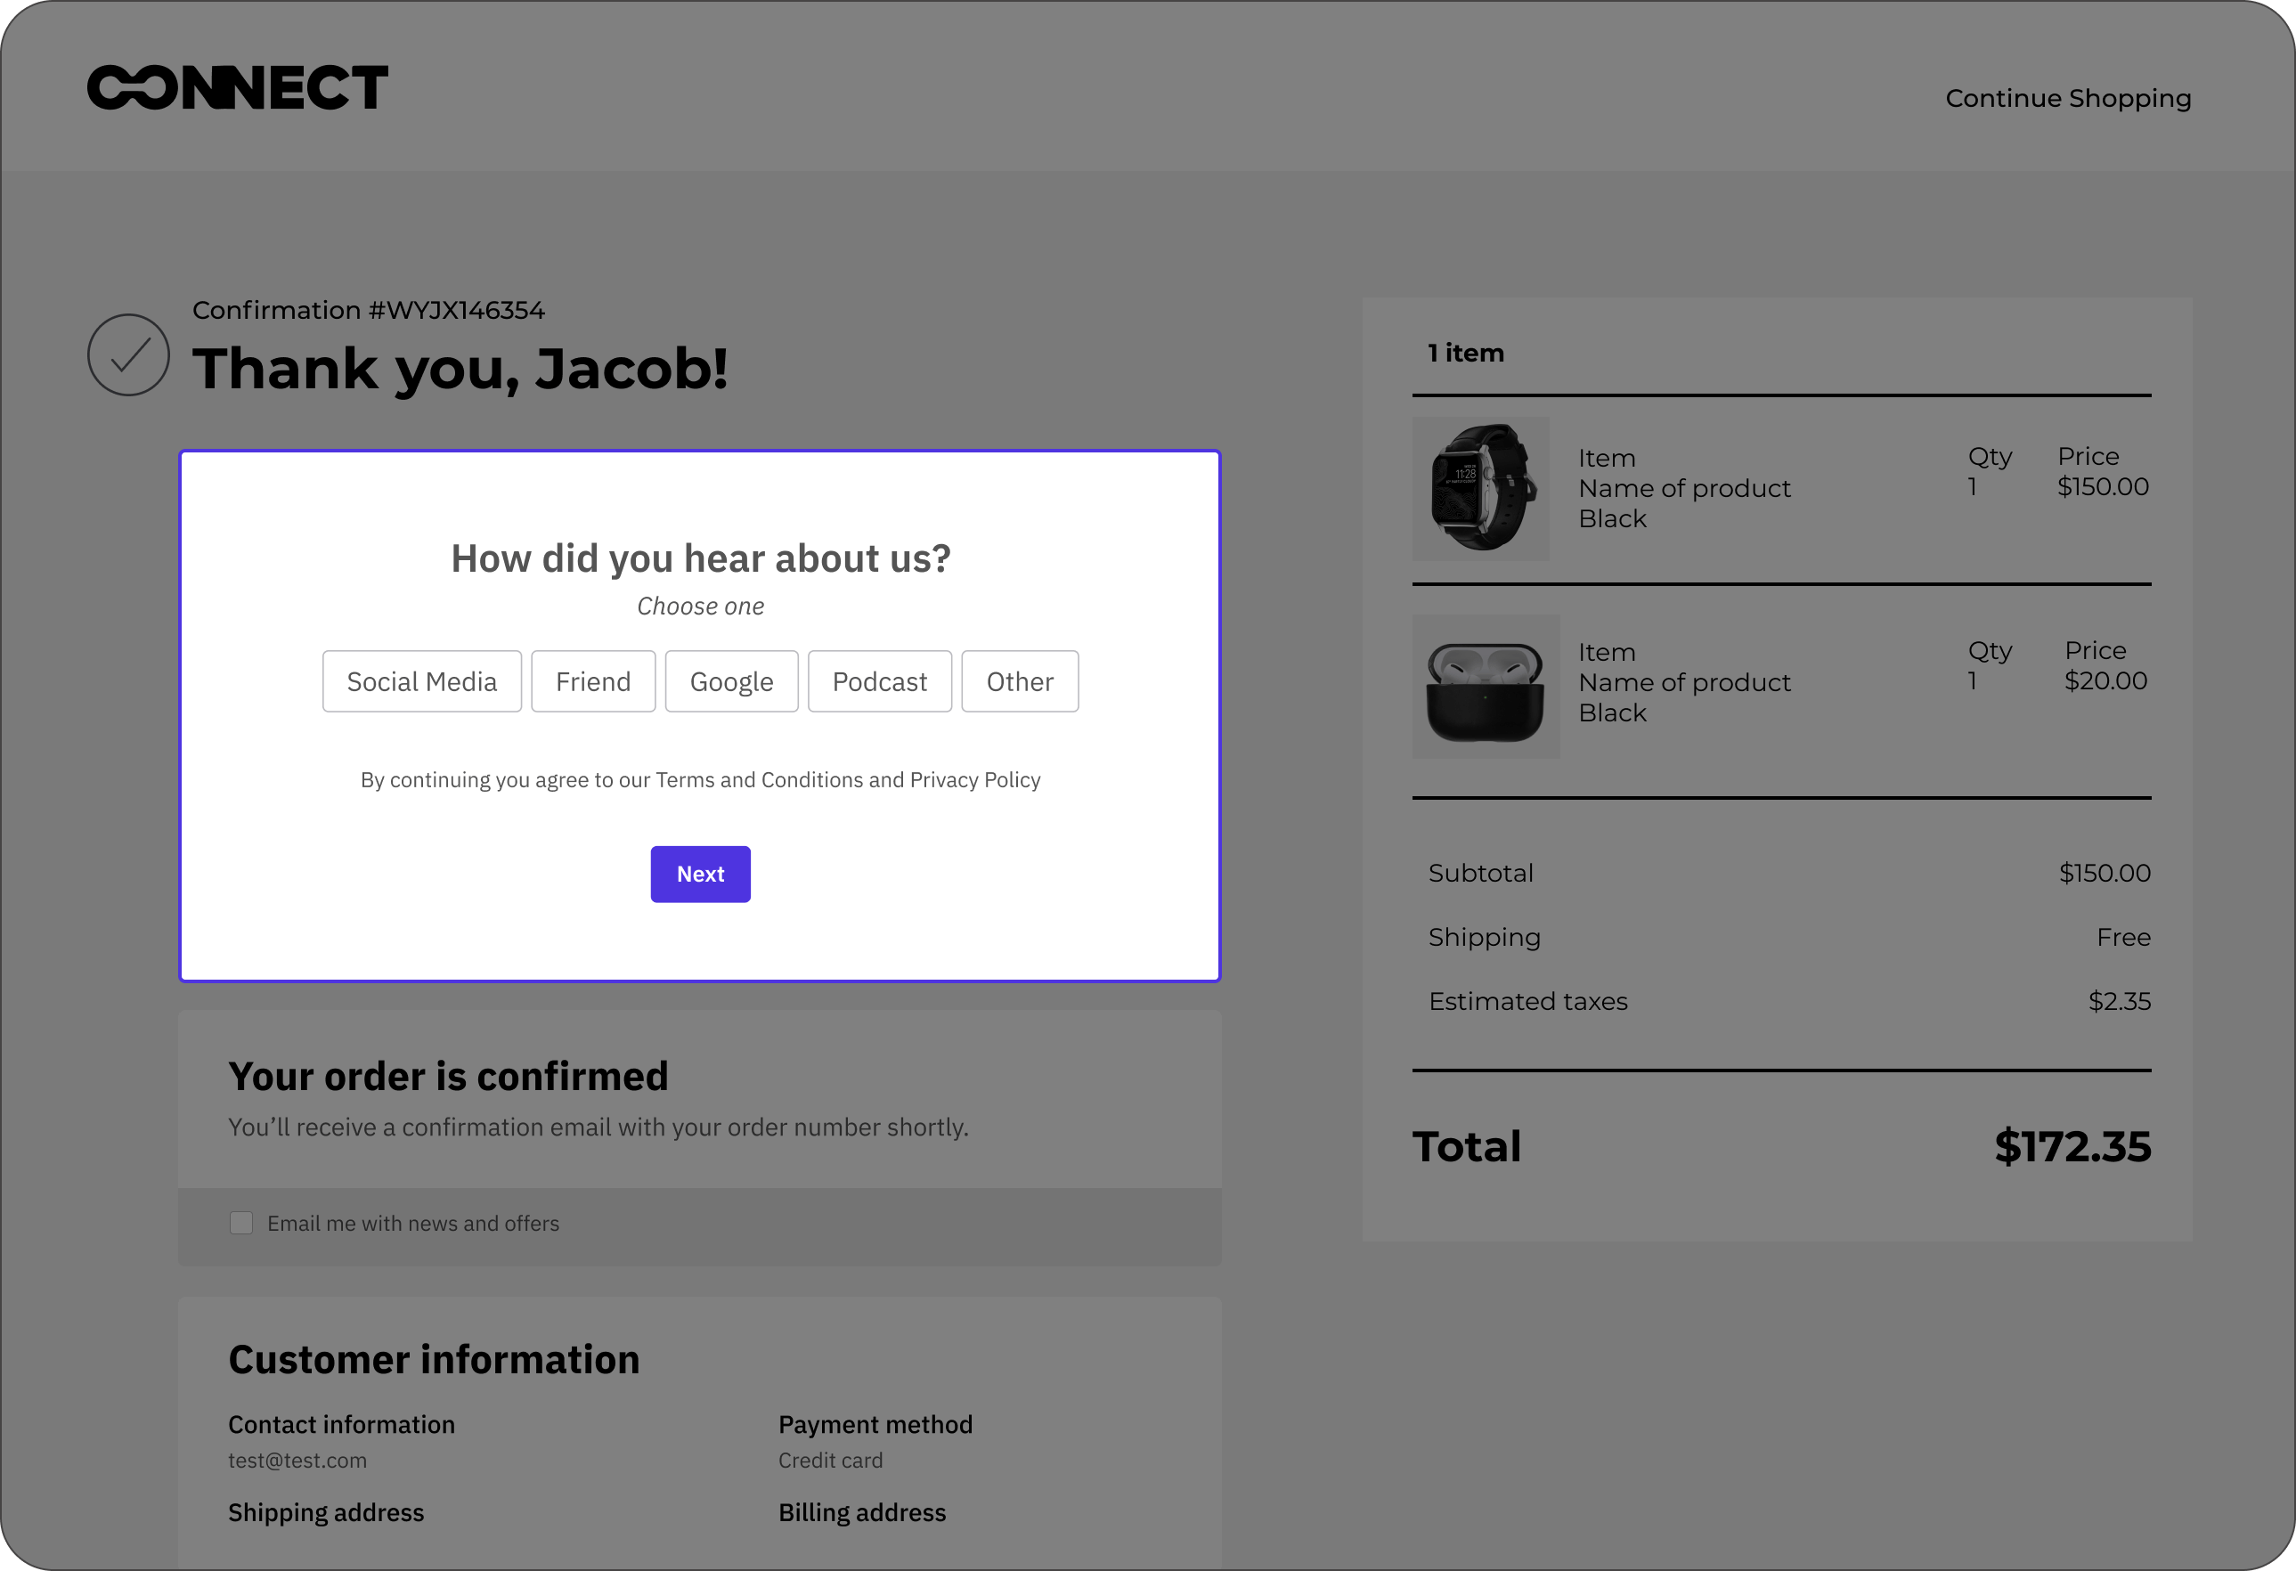
Task: Select the Social Media option
Action: pos(422,682)
